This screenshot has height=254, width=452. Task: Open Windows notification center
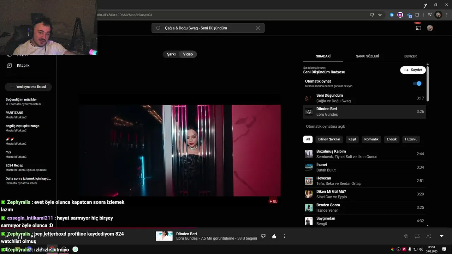point(445,249)
